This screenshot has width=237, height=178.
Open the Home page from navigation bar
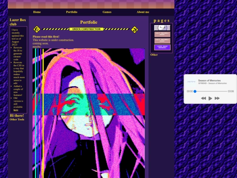pos(37,12)
